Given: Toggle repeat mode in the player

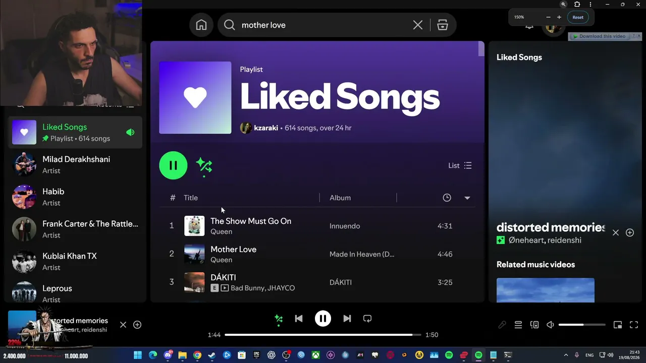Looking at the screenshot, I should [367, 319].
